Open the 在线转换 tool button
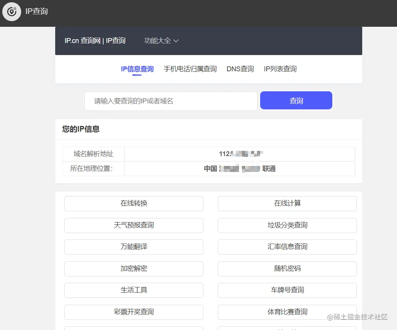397x330 pixels. click(x=134, y=204)
